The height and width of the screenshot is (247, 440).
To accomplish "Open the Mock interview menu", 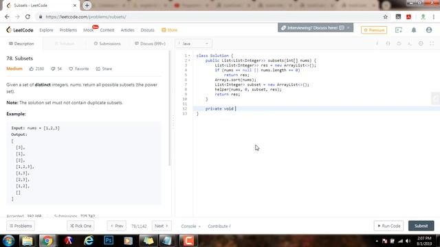I will click(x=89, y=30).
